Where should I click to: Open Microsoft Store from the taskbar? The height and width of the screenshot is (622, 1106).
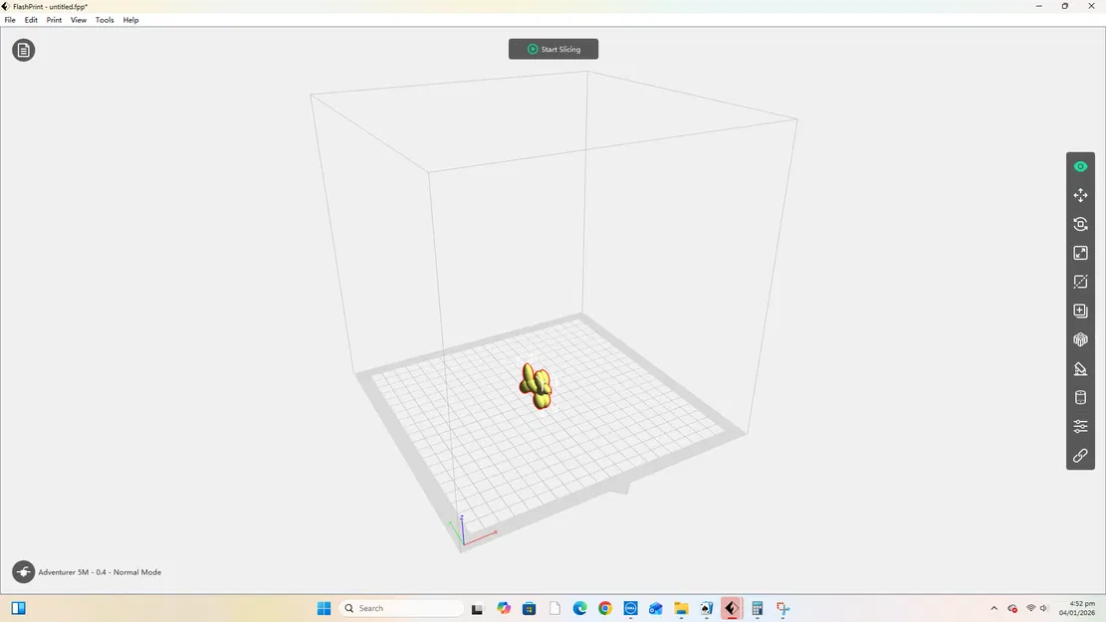coord(529,608)
